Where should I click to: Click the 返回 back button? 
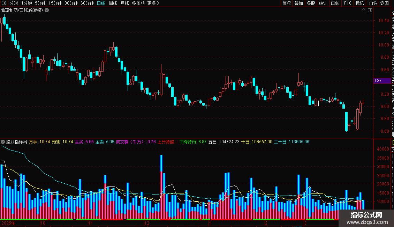coord(385,3)
